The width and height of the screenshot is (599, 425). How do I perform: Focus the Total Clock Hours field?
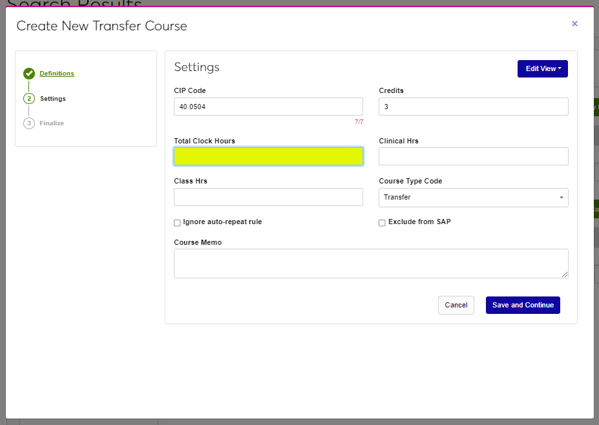(x=268, y=156)
